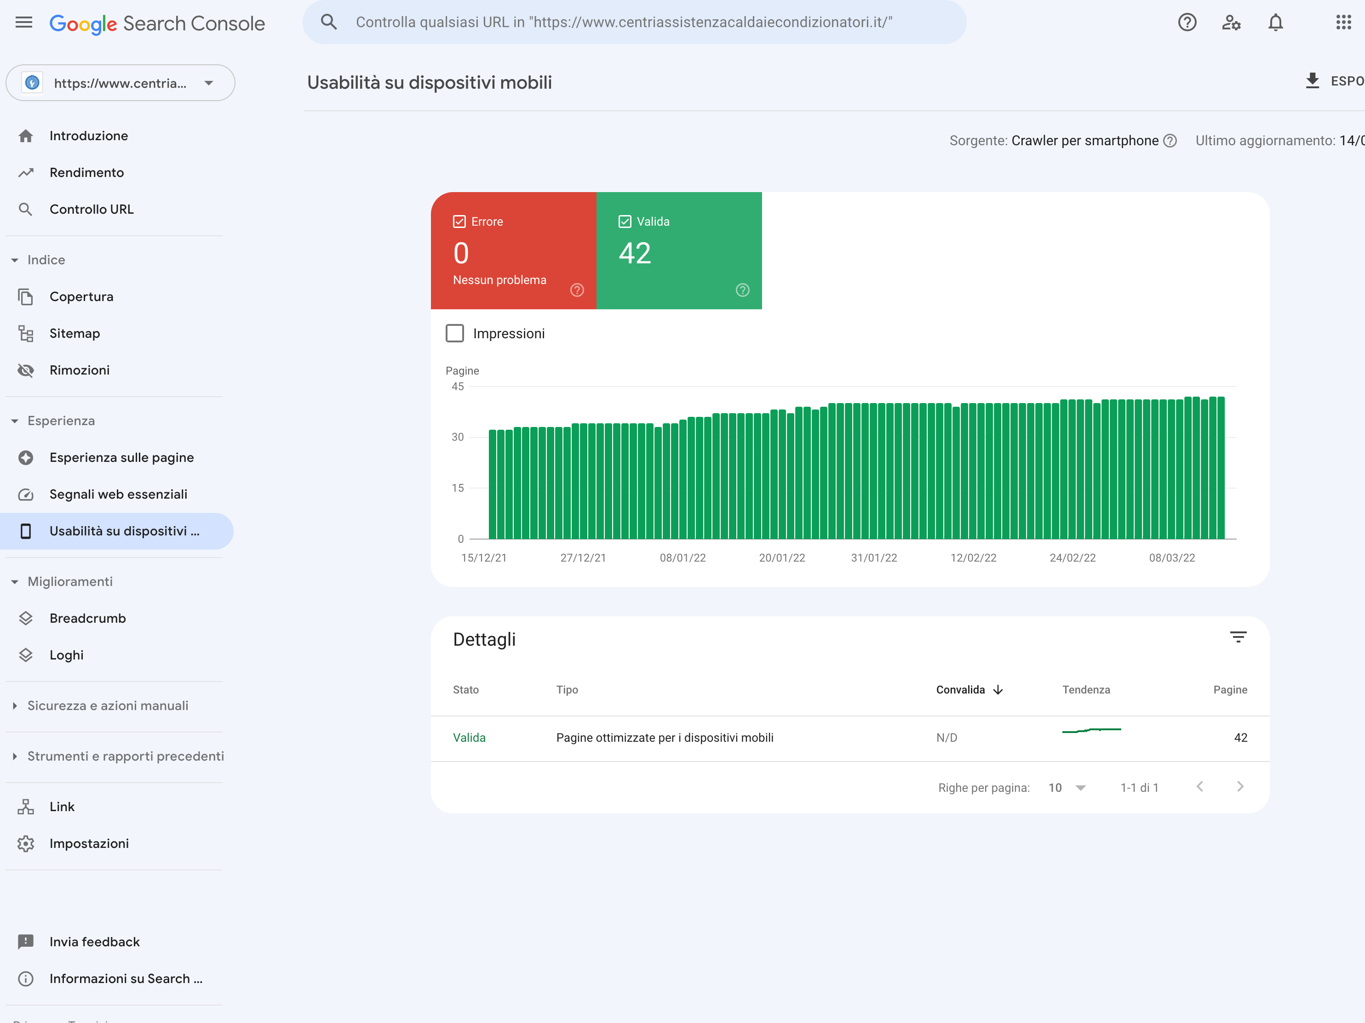
Task: Click the Rendimento trend icon
Action: click(x=25, y=173)
